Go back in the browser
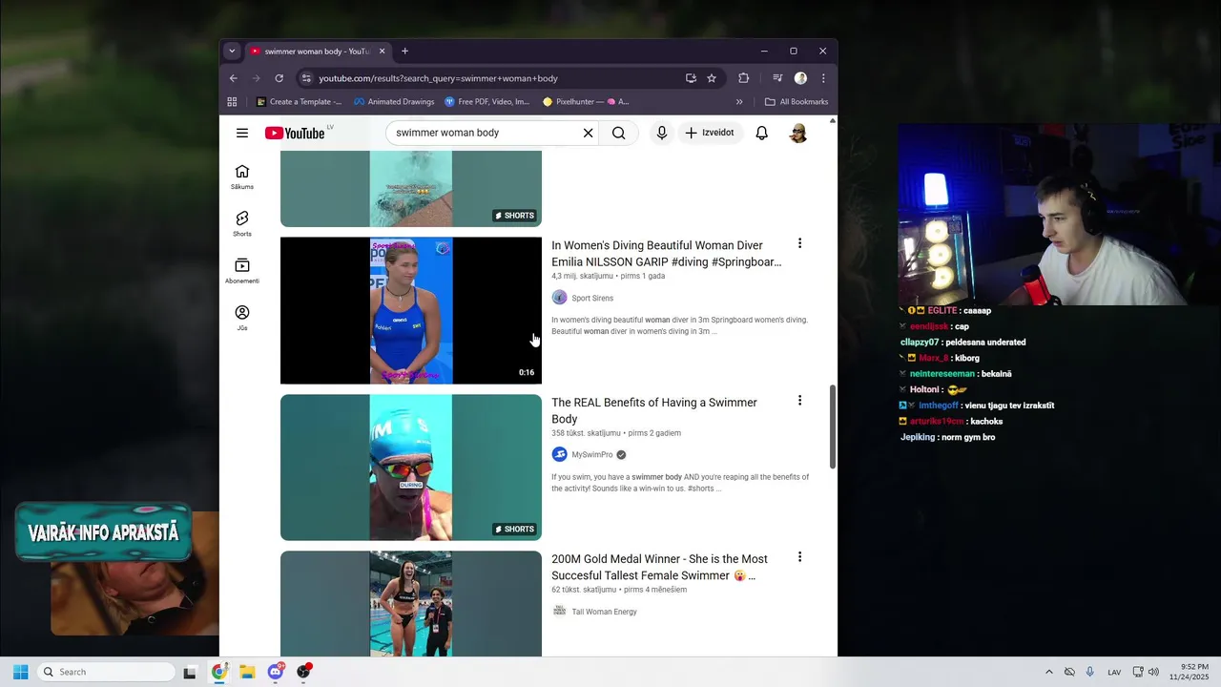This screenshot has height=687, width=1221. click(x=234, y=78)
